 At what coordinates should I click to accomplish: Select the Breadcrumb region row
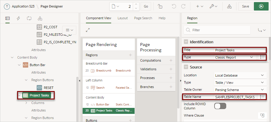[108, 71]
